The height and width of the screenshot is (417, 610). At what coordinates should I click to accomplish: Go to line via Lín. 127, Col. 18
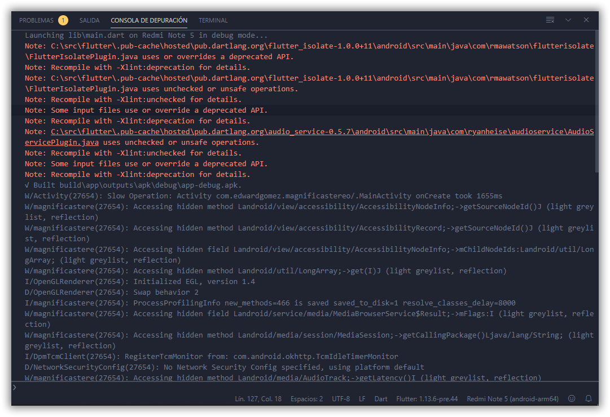258,399
